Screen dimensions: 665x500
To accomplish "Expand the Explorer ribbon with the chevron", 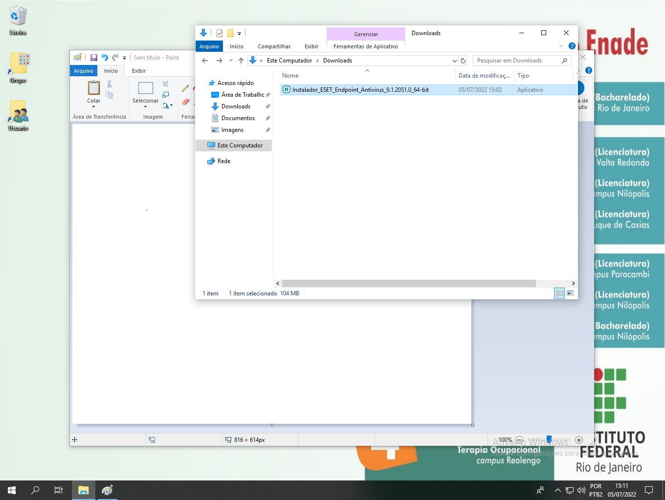I will tap(561, 46).
